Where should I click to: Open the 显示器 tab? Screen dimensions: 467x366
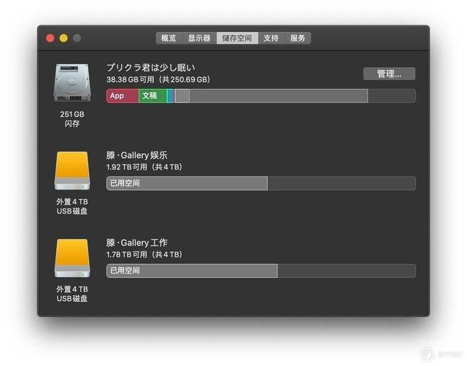[199, 38]
